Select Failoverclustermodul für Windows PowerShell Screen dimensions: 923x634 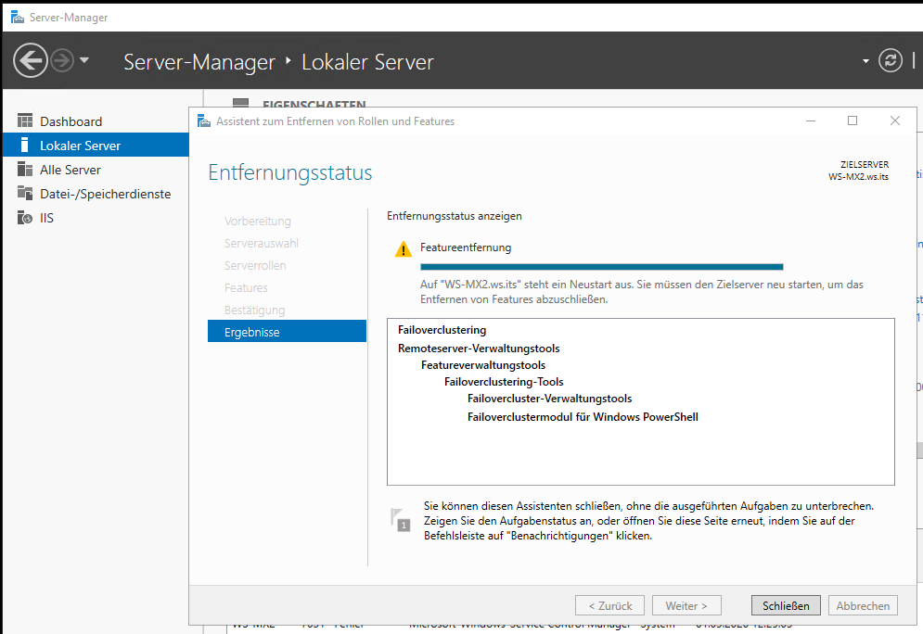point(583,417)
